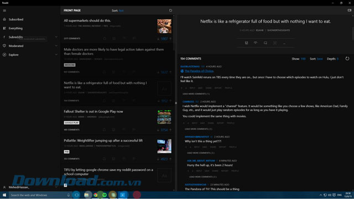Launch Chrome from the taskbar
The width and height of the screenshot is (354, 199).
[96, 195]
